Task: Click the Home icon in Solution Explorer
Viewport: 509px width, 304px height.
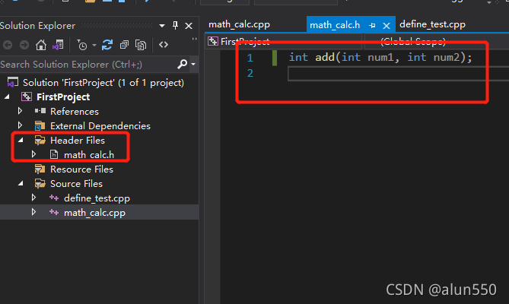Action: 41,45
